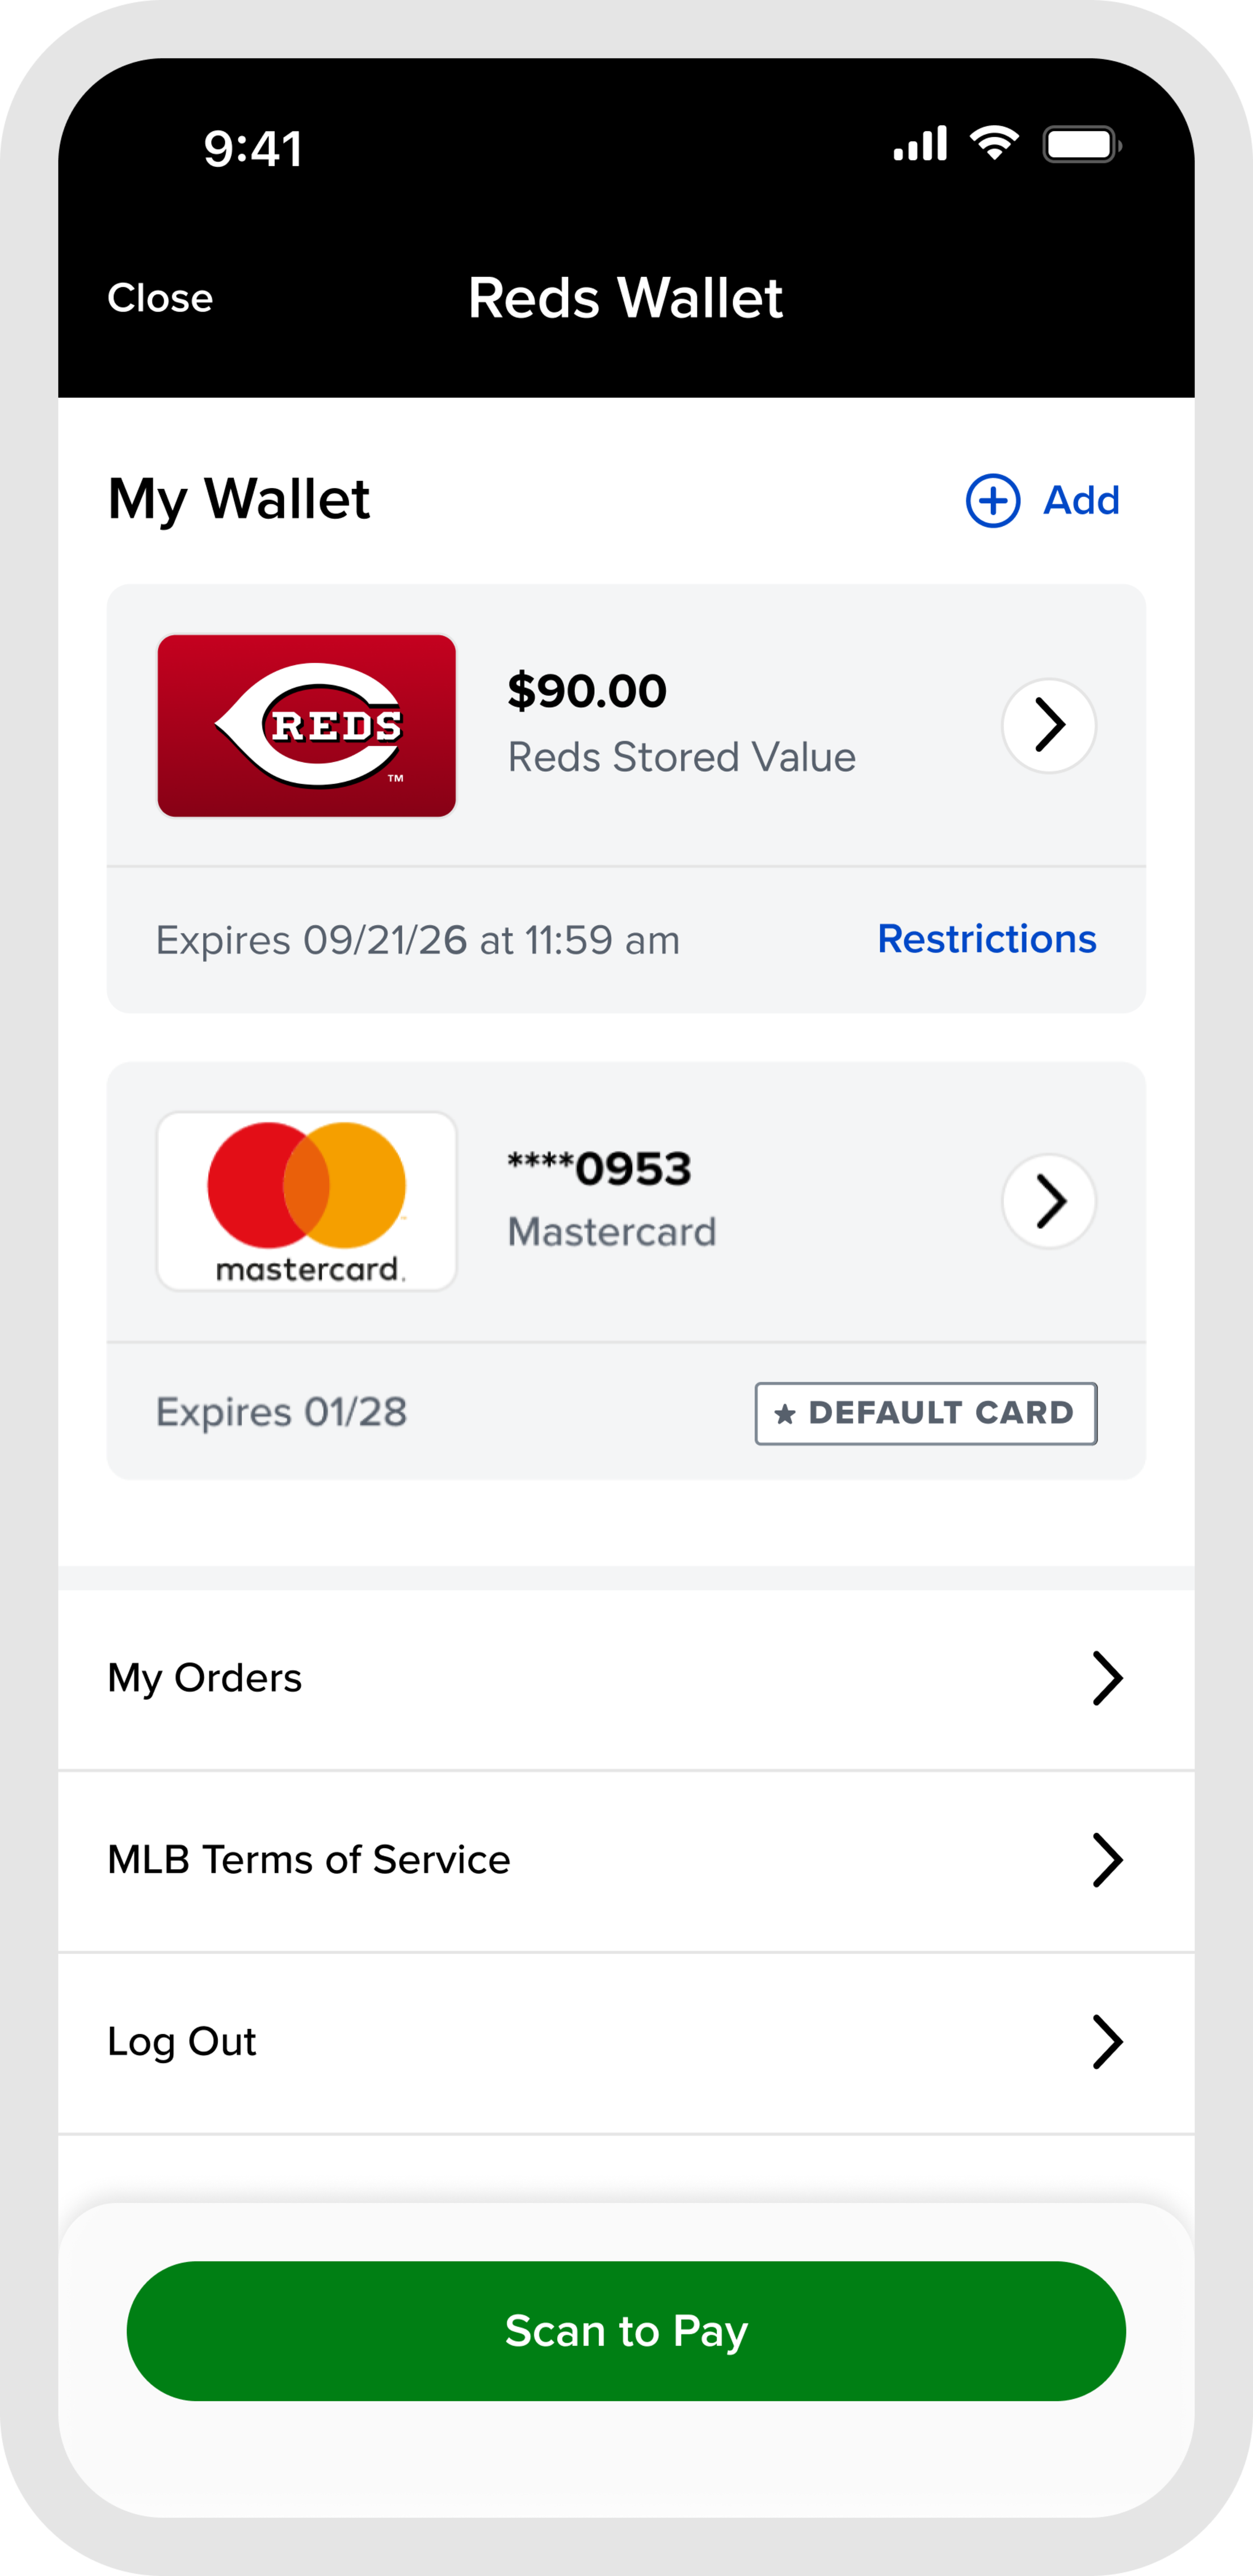Viewport: 1253px width, 2576px height.
Task: Close the Reds Wallet screen
Action: pyautogui.click(x=160, y=298)
